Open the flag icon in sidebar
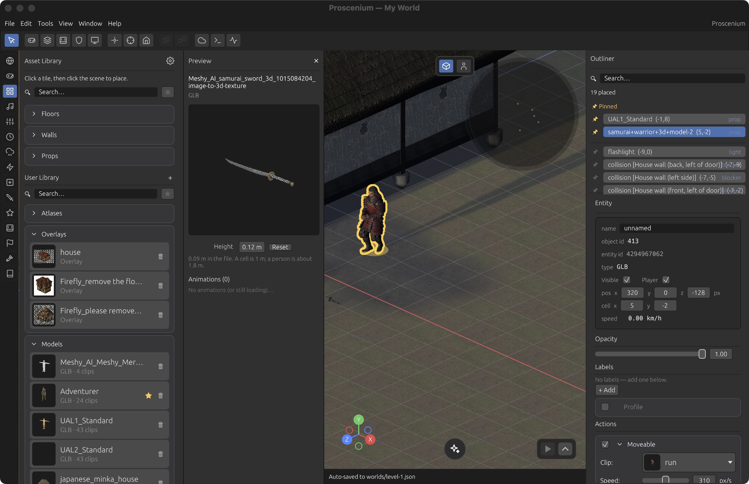The width and height of the screenshot is (749, 484). pyautogui.click(x=10, y=243)
